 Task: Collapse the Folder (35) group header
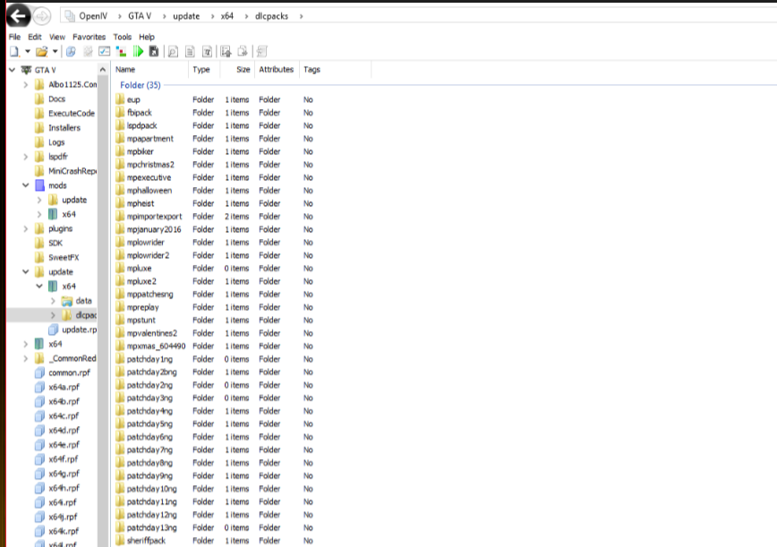pos(141,85)
